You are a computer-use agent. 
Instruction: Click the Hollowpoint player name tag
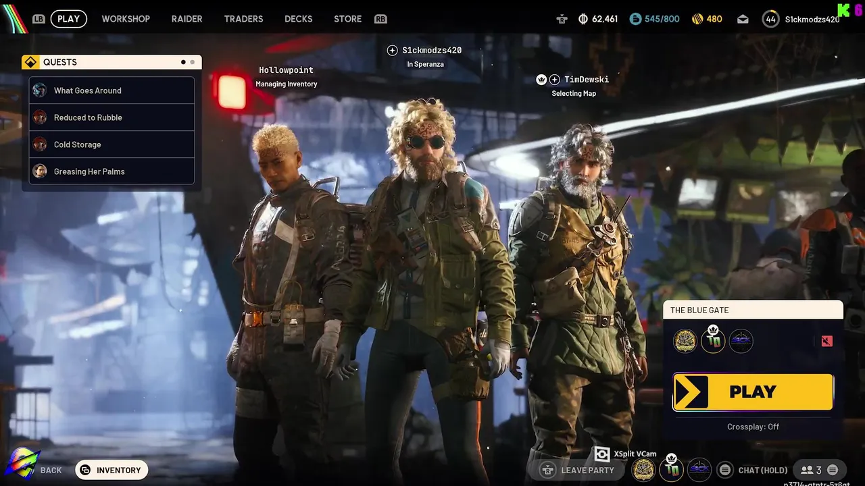click(286, 70)
